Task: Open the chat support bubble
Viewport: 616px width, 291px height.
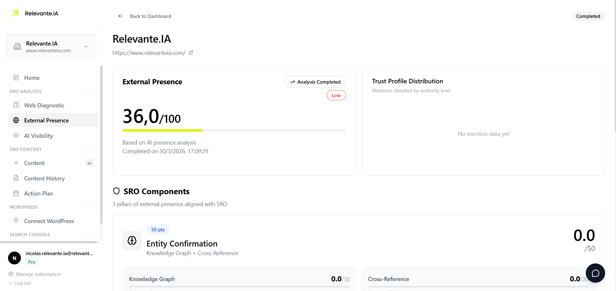Action: pyautogui.click(x=595, y=273)
